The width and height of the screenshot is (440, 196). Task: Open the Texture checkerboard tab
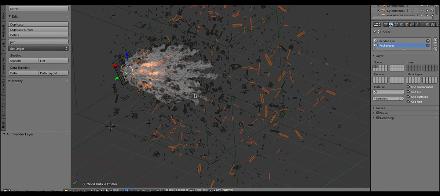pyautogui.click(x=433, y=25)
